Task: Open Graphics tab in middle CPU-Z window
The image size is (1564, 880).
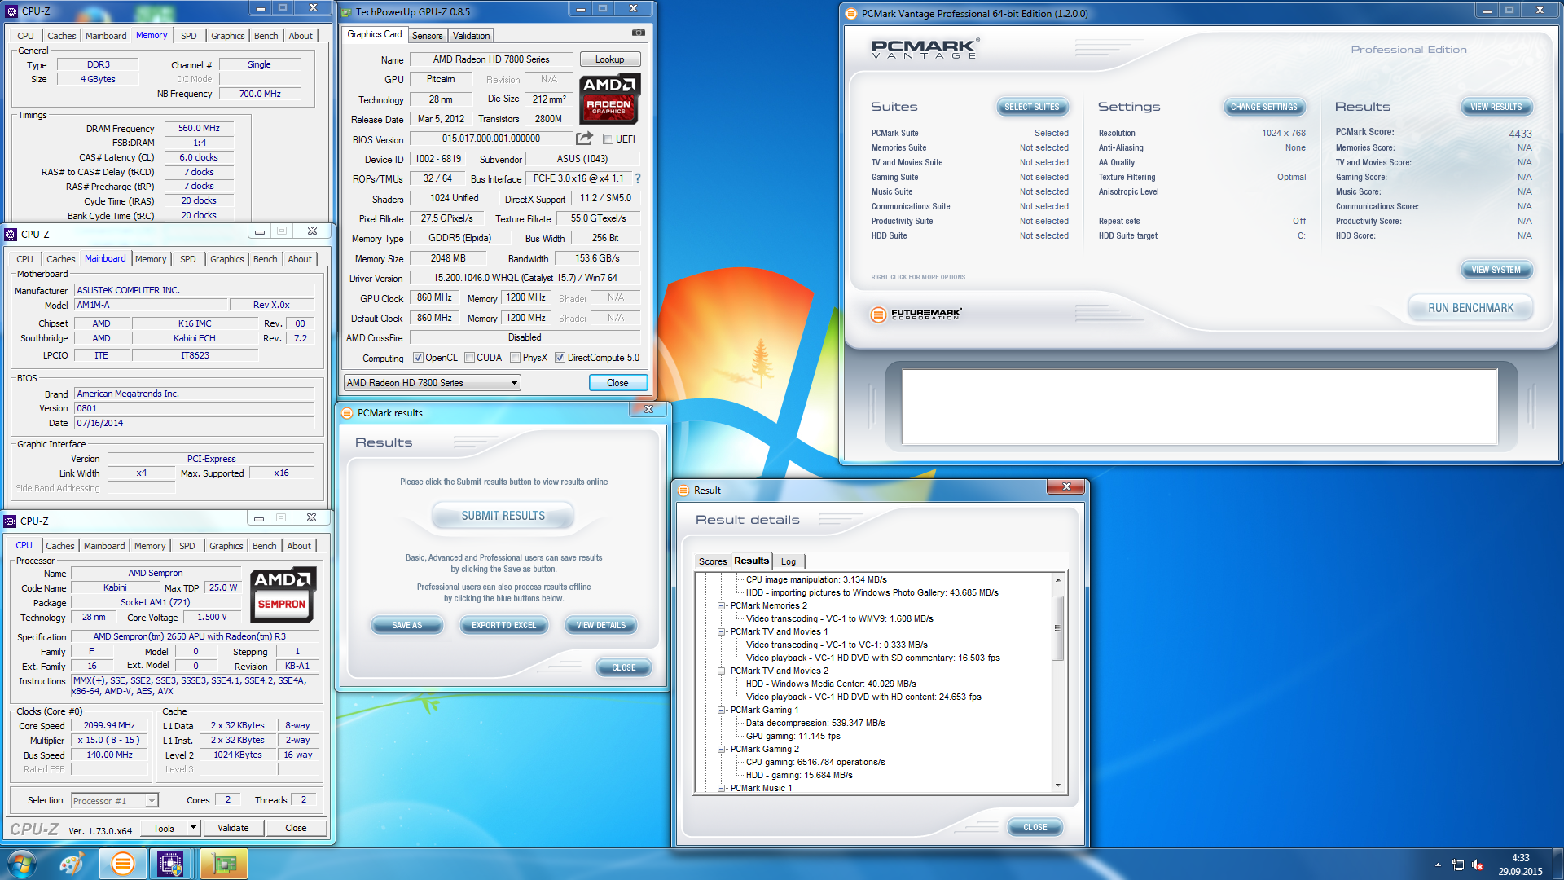Action: (226, 259)
